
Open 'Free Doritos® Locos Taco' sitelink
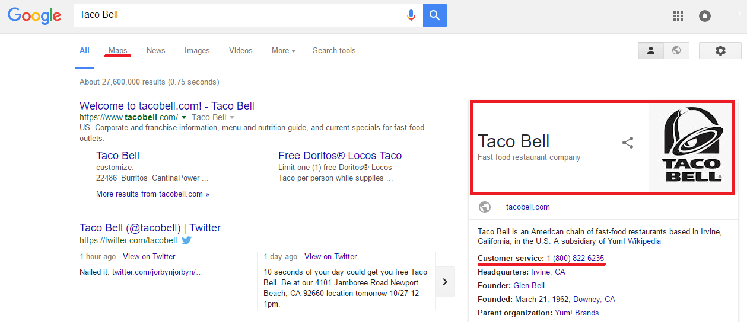point(340,156)
